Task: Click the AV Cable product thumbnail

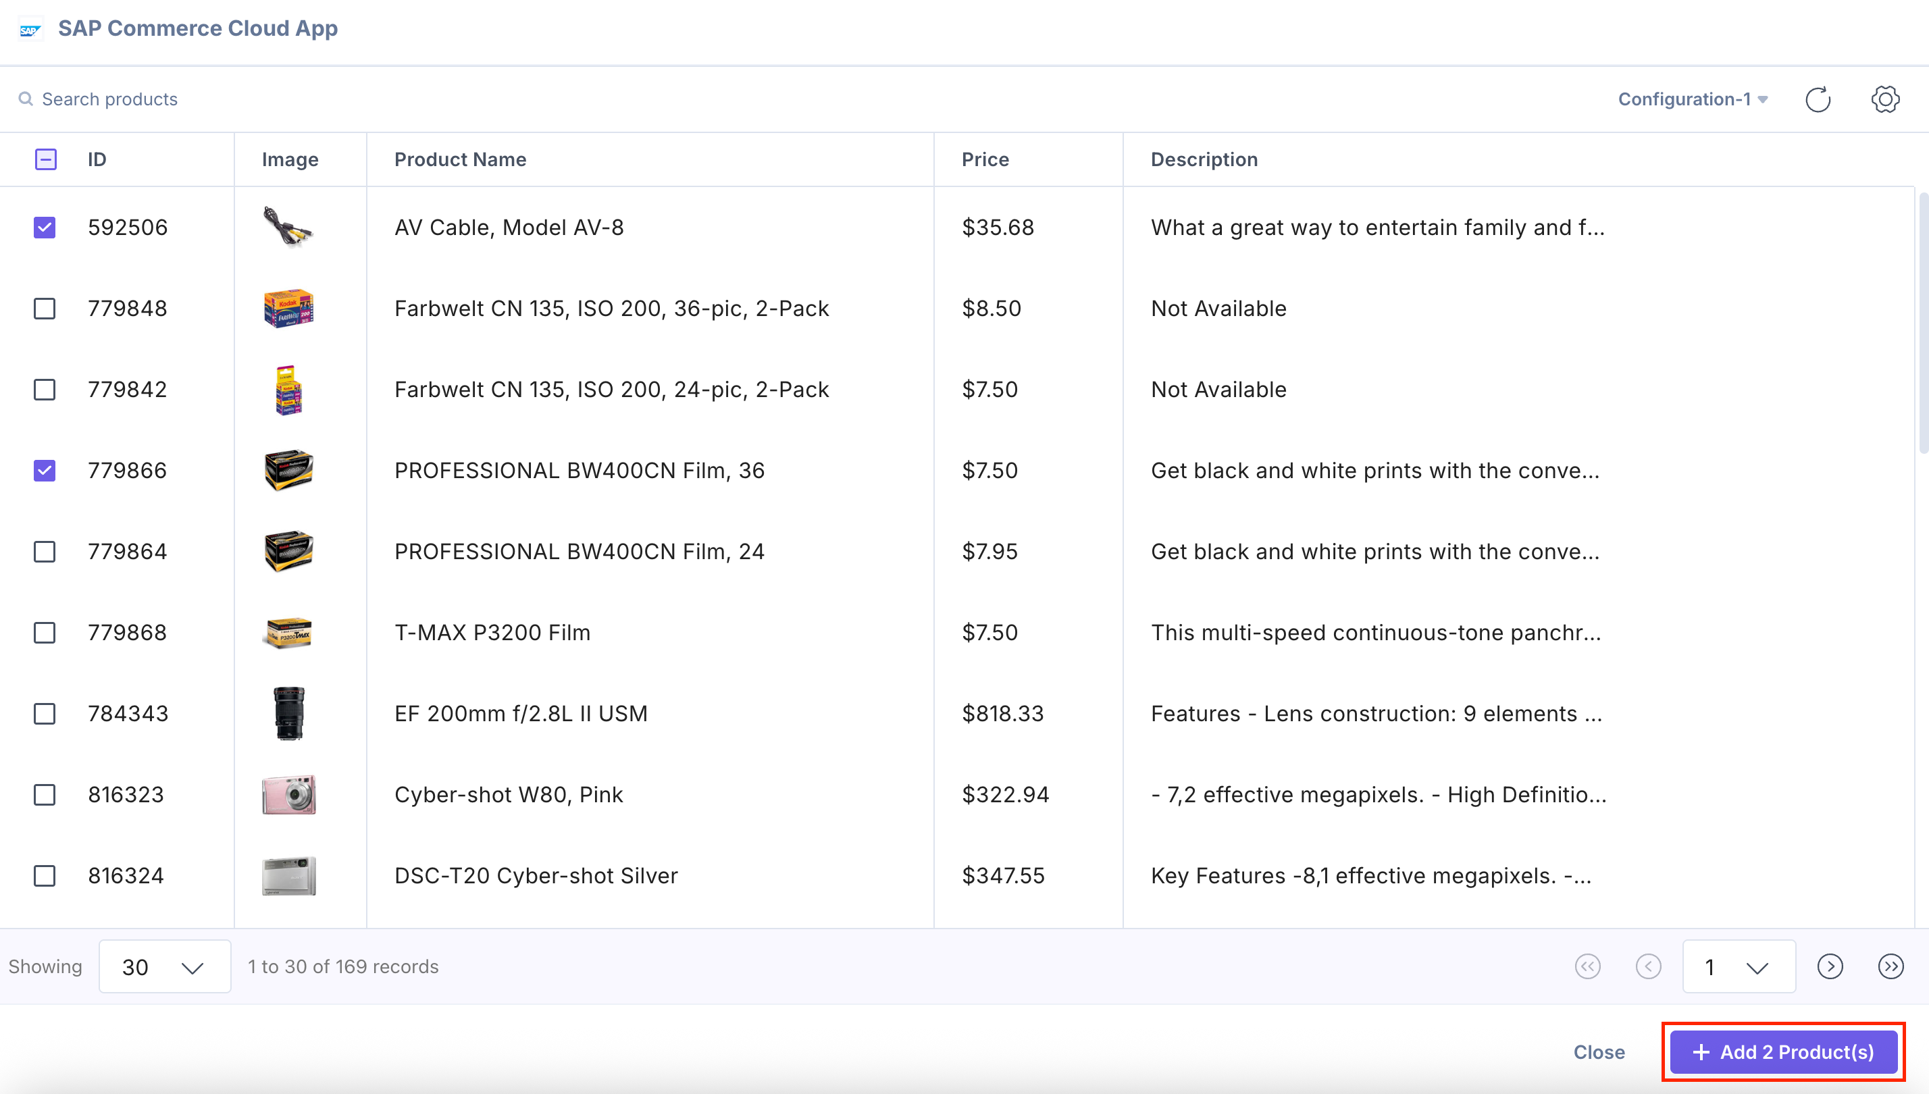Action: click(288, 227)
